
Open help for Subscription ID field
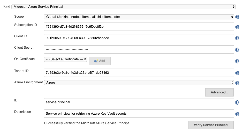point(237,27)
